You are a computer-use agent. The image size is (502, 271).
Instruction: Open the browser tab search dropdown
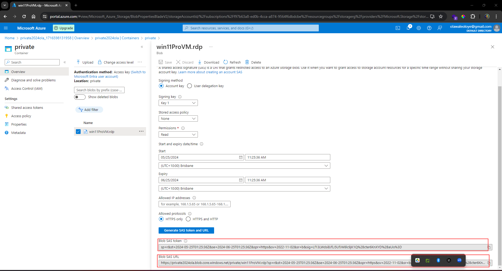pos(5,5)
